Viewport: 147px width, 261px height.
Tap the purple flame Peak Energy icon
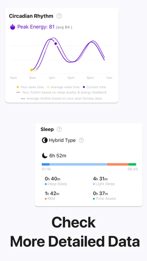point(12,27)
